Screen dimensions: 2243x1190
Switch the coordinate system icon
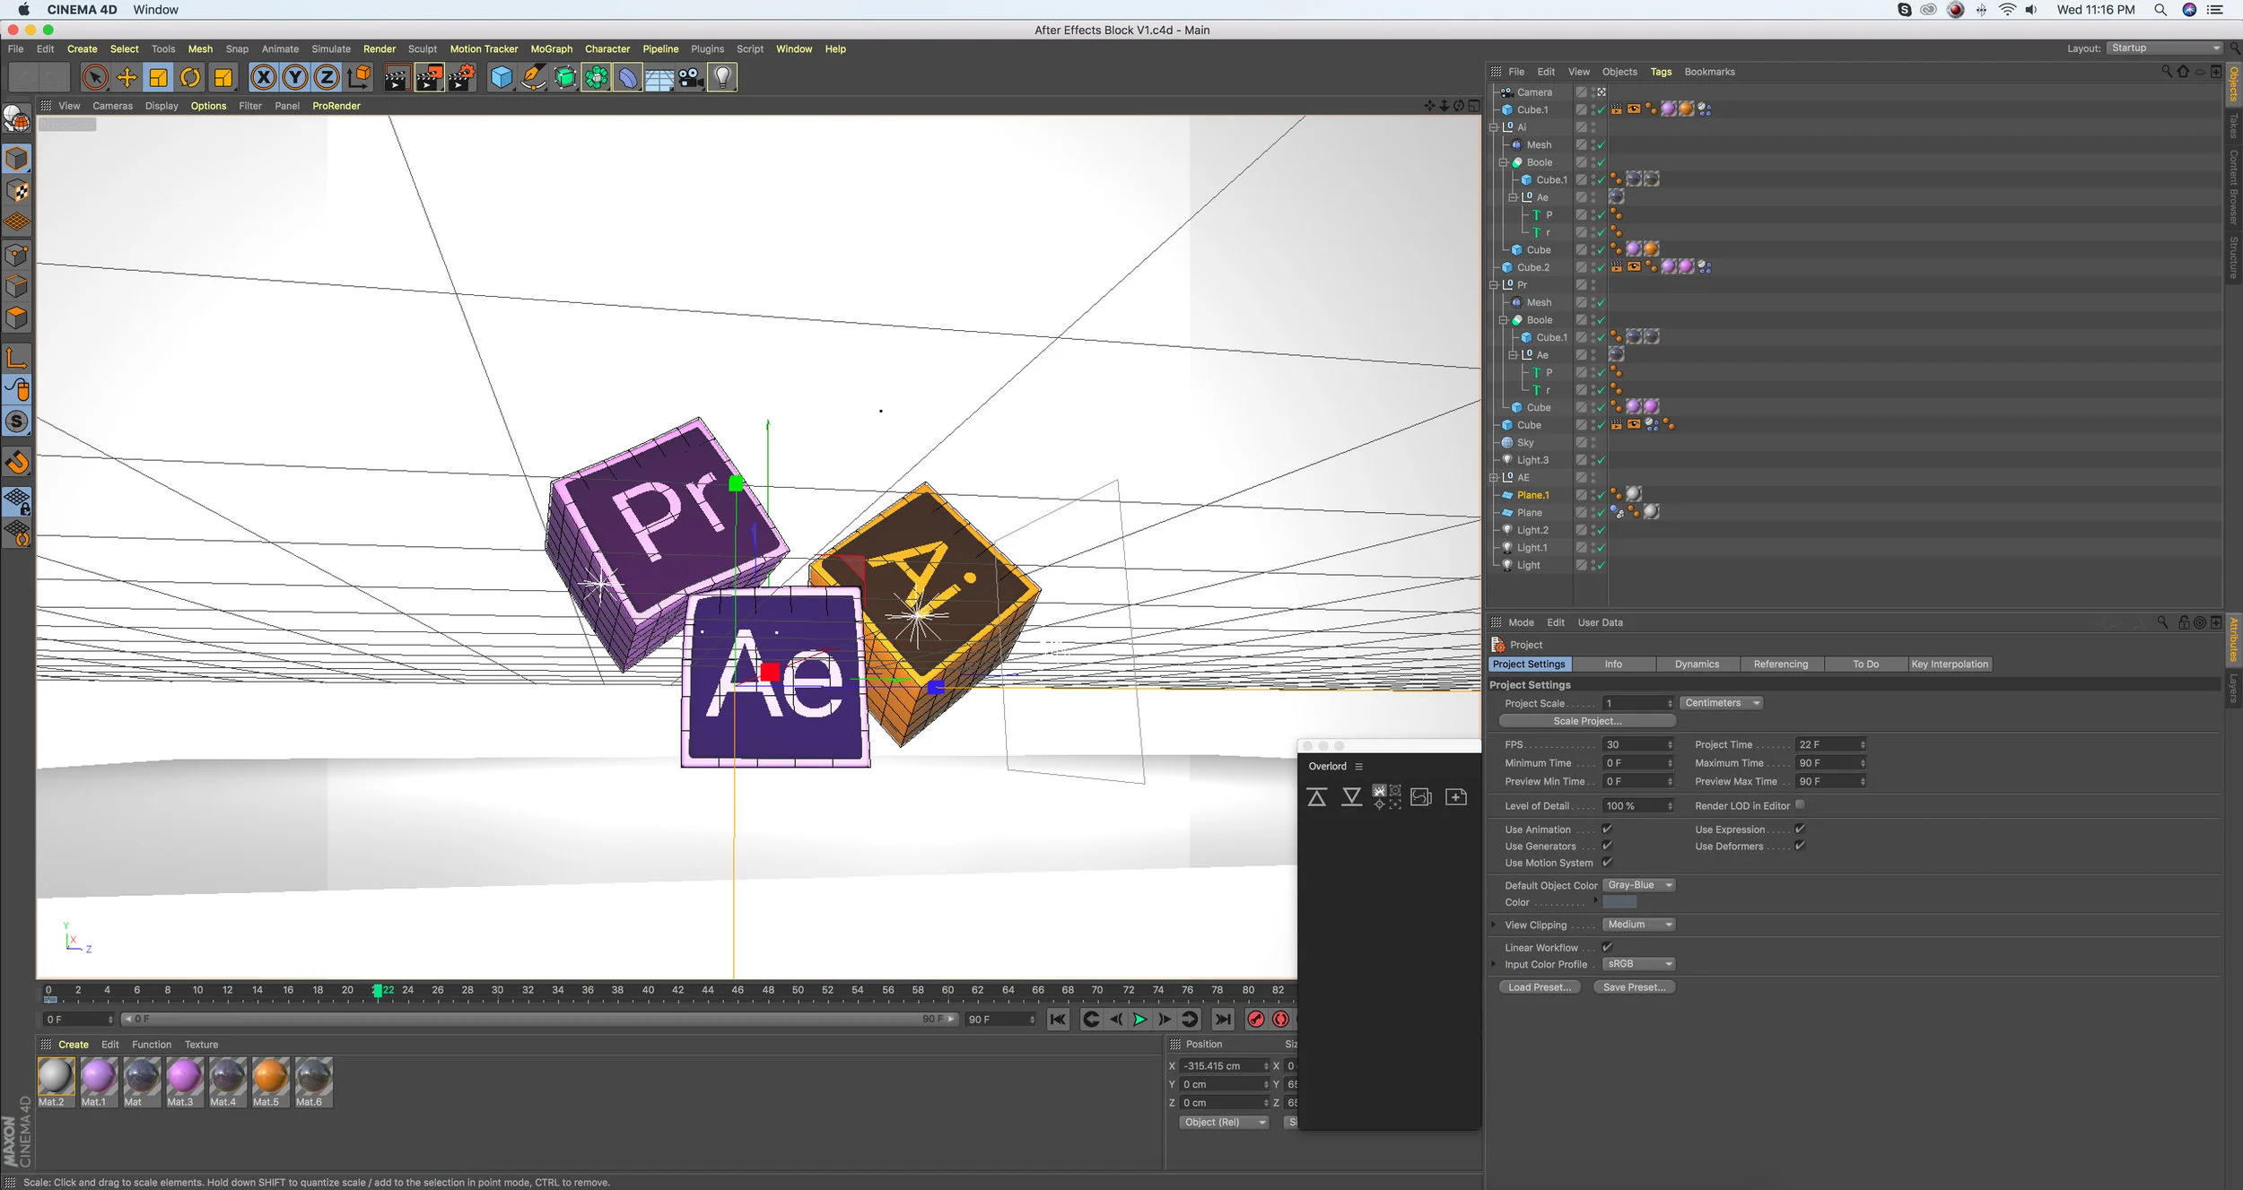(x=359, y=78)
